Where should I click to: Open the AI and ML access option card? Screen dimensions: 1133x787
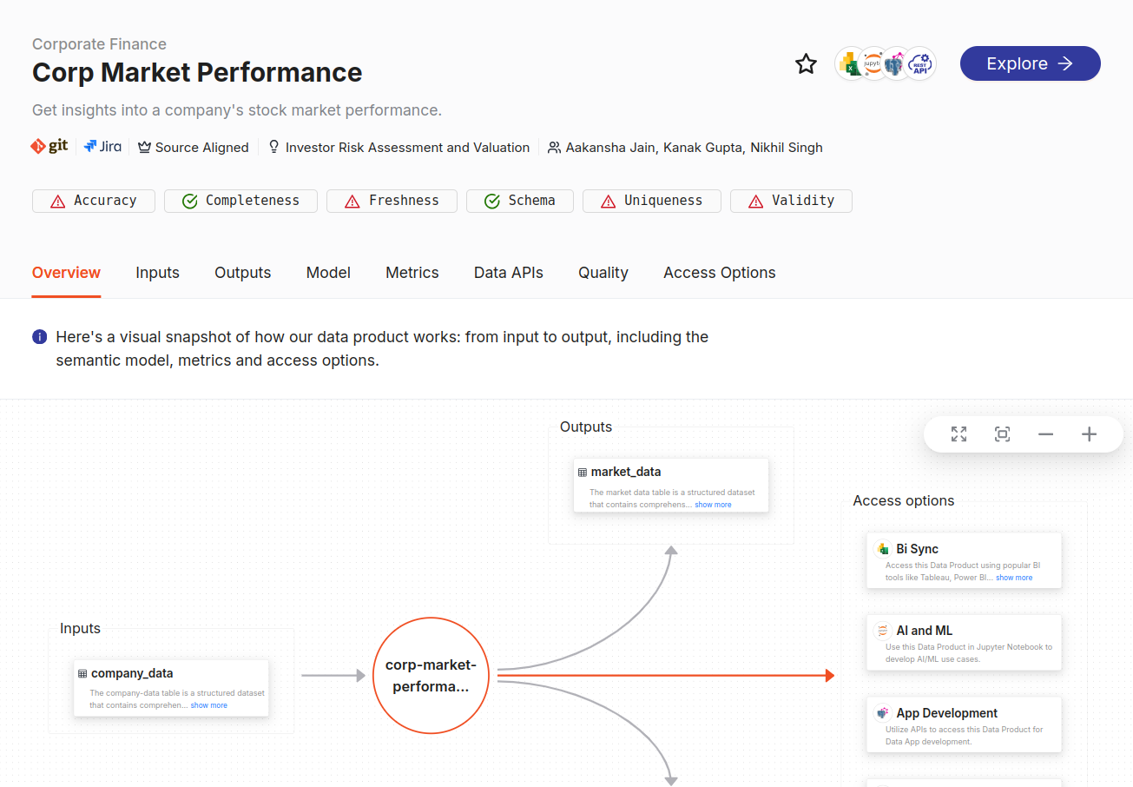tap(964, 643)
